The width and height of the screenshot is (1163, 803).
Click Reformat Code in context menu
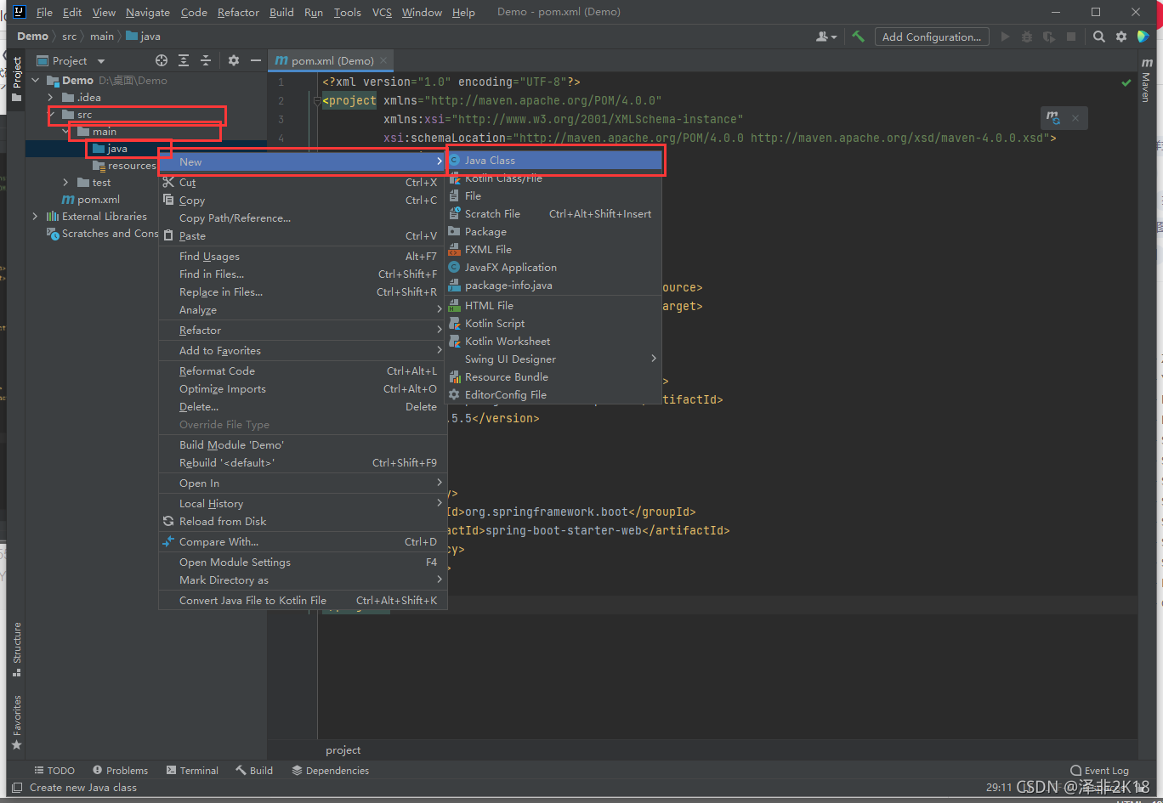[x=303, y=371]
